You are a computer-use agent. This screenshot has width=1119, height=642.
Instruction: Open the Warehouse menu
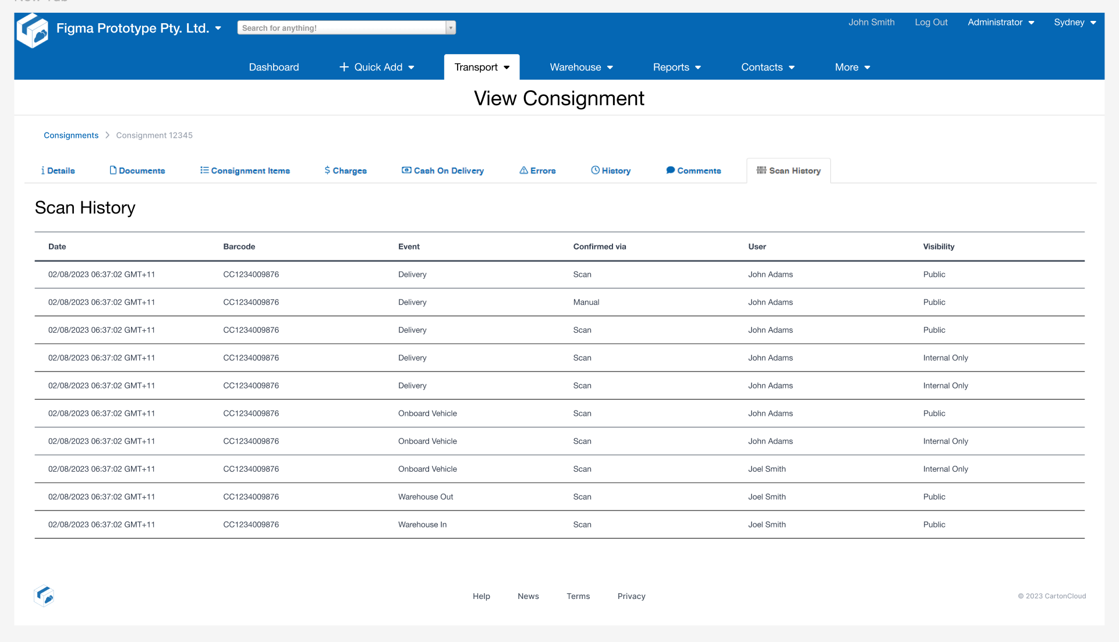click(x=581, y=67)
